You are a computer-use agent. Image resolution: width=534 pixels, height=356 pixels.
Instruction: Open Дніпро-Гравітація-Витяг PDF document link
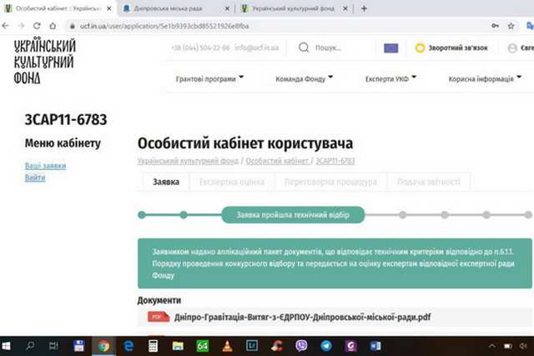coord(302,317)
